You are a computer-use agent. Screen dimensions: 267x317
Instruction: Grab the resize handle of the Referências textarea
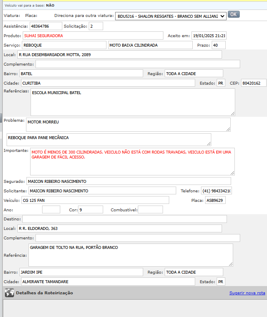[233, 114]
